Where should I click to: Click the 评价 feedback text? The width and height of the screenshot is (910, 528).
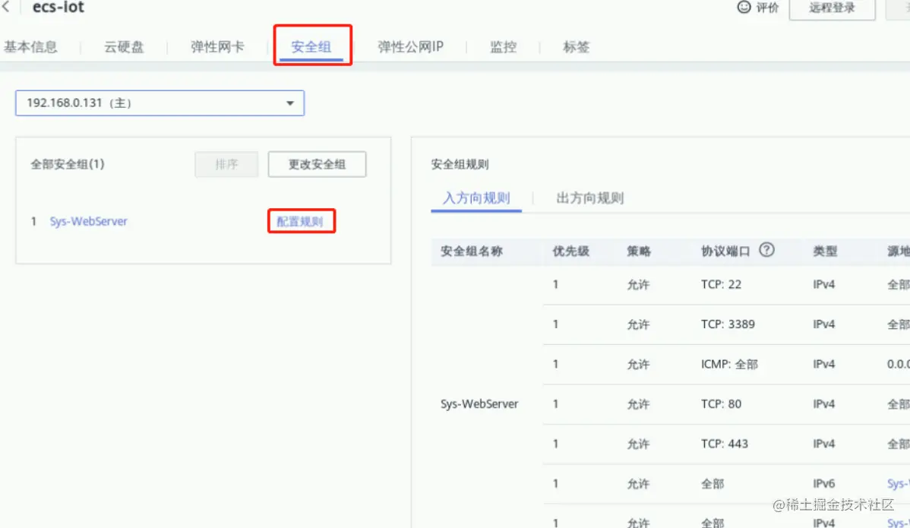[x=767, y=8]
